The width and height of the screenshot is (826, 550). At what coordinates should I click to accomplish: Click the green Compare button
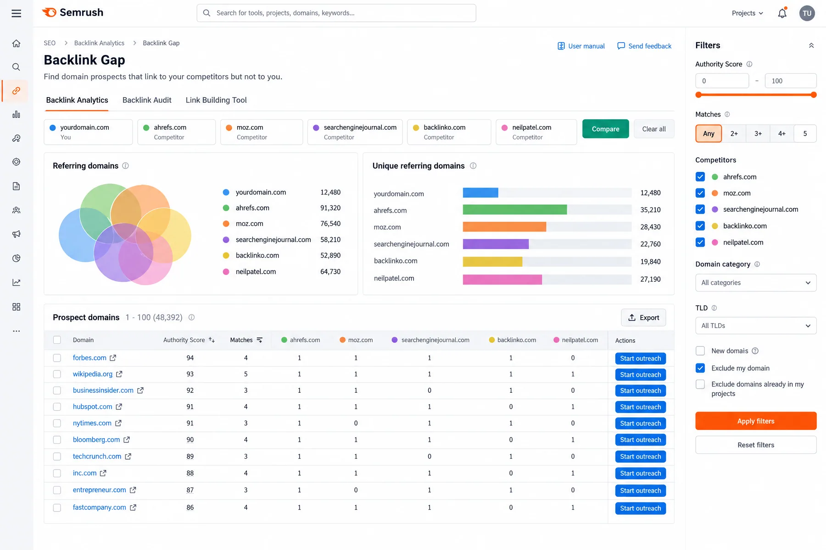[605, 129]
